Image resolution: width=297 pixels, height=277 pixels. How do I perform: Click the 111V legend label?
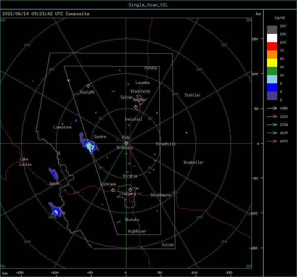point(284,117)
